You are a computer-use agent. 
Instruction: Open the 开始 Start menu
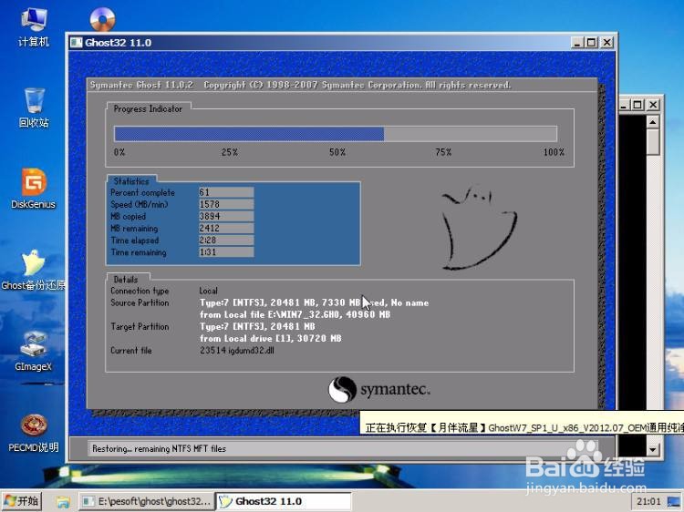[x=22, y=501]
